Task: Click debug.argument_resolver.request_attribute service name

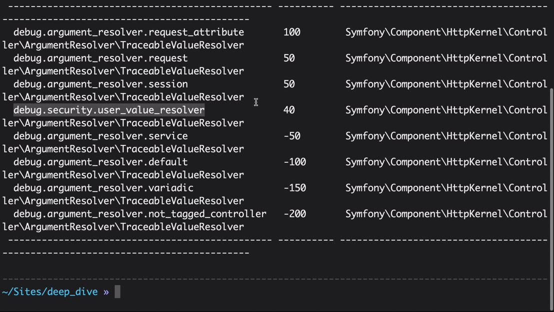Action: [128, 32]
